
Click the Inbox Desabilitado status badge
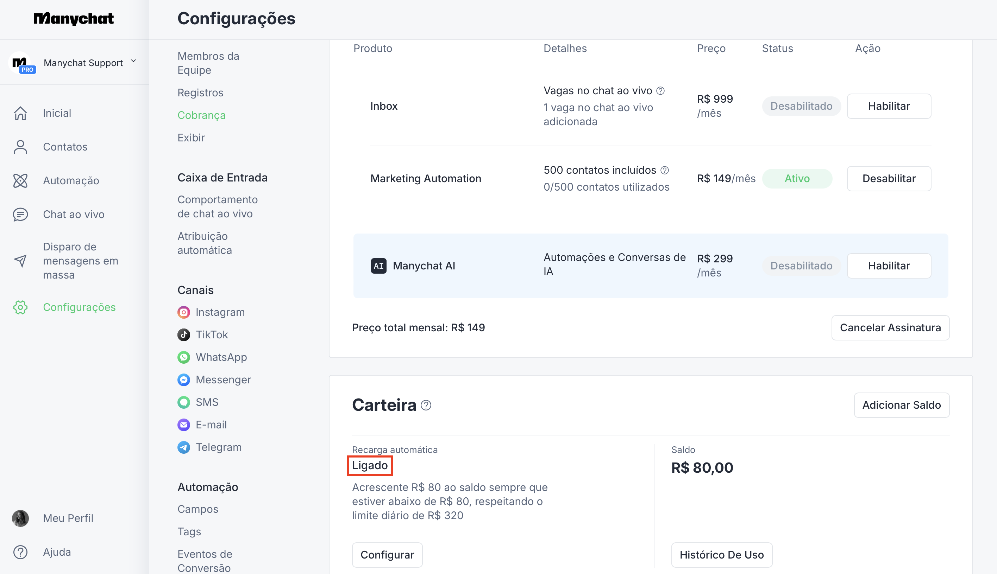coord(801,106)
